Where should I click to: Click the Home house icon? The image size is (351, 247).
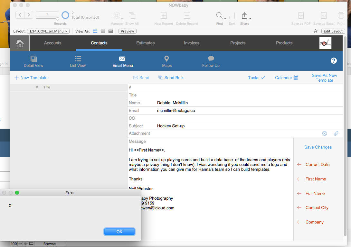(x=20, y=43)
